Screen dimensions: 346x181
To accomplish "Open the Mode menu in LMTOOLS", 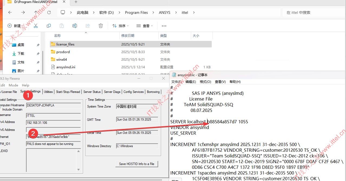I will click(x=13, y=85).
